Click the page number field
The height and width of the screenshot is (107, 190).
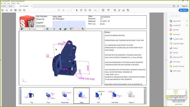(x=68, y=10)
